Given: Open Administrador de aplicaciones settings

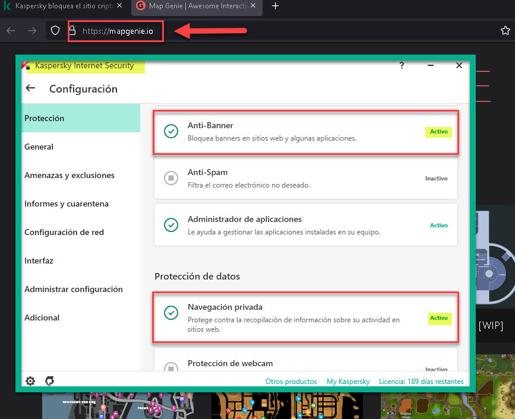Looking at the screenshot, I should tap(306, 225).
